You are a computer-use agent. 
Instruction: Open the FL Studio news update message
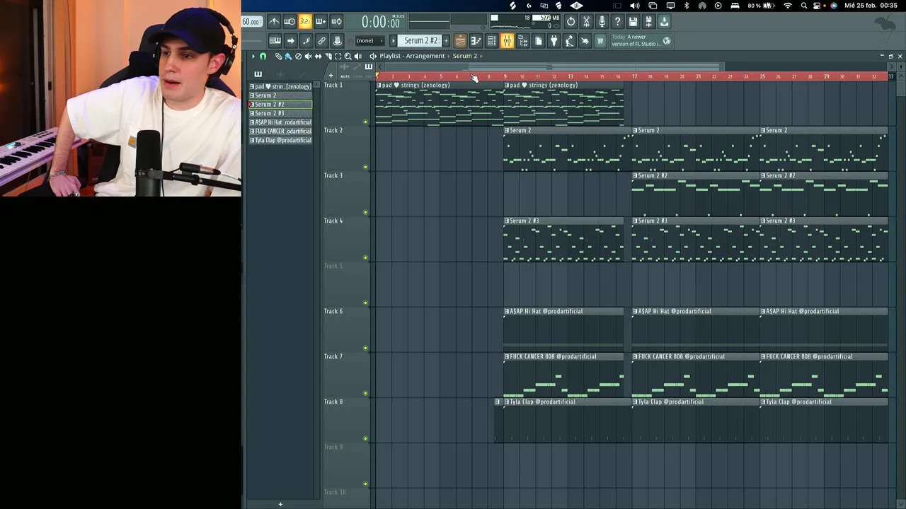(x=641, y=41)
